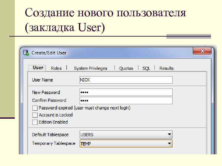Screen dimensions: 222x166
Task: Open the System Privileges tab
Action: tap(90, 68)
